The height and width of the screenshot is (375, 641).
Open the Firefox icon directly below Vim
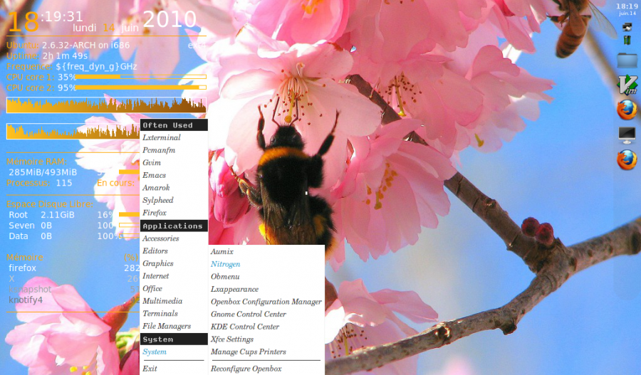coord(627,110)
